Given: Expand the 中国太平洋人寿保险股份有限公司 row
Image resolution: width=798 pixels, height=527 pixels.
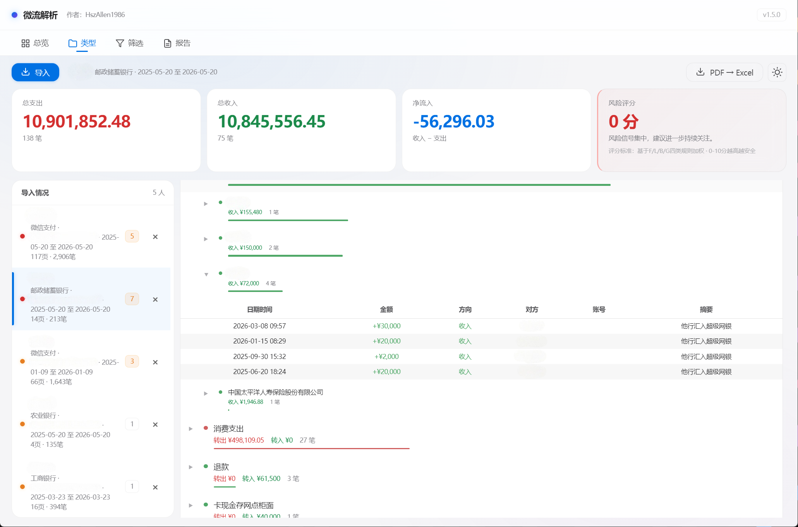Looking at the screenshot, I should 206,393.
